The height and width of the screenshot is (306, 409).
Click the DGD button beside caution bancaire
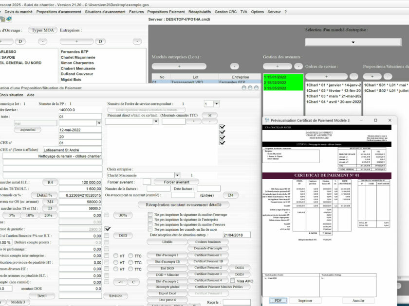123,236
